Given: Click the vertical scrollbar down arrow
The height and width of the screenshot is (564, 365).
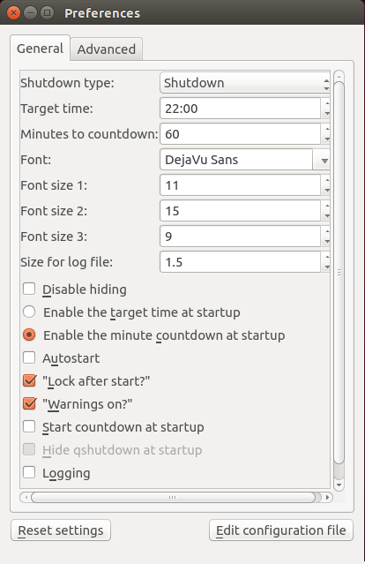Looking at the screenshot, I should pyautogui.click(x=339, y=485).
